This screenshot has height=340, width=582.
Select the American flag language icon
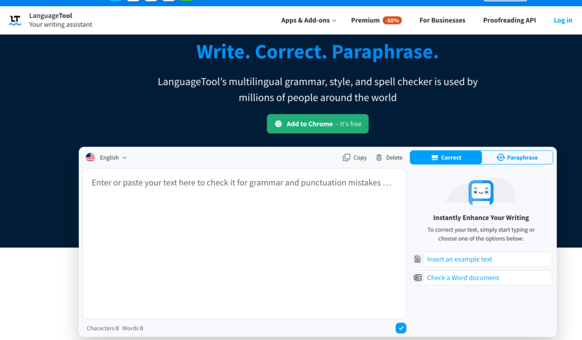coord(90,157)
